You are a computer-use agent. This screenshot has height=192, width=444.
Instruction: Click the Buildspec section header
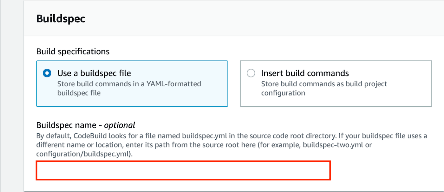pyautogui.click(x=61, y=18)
